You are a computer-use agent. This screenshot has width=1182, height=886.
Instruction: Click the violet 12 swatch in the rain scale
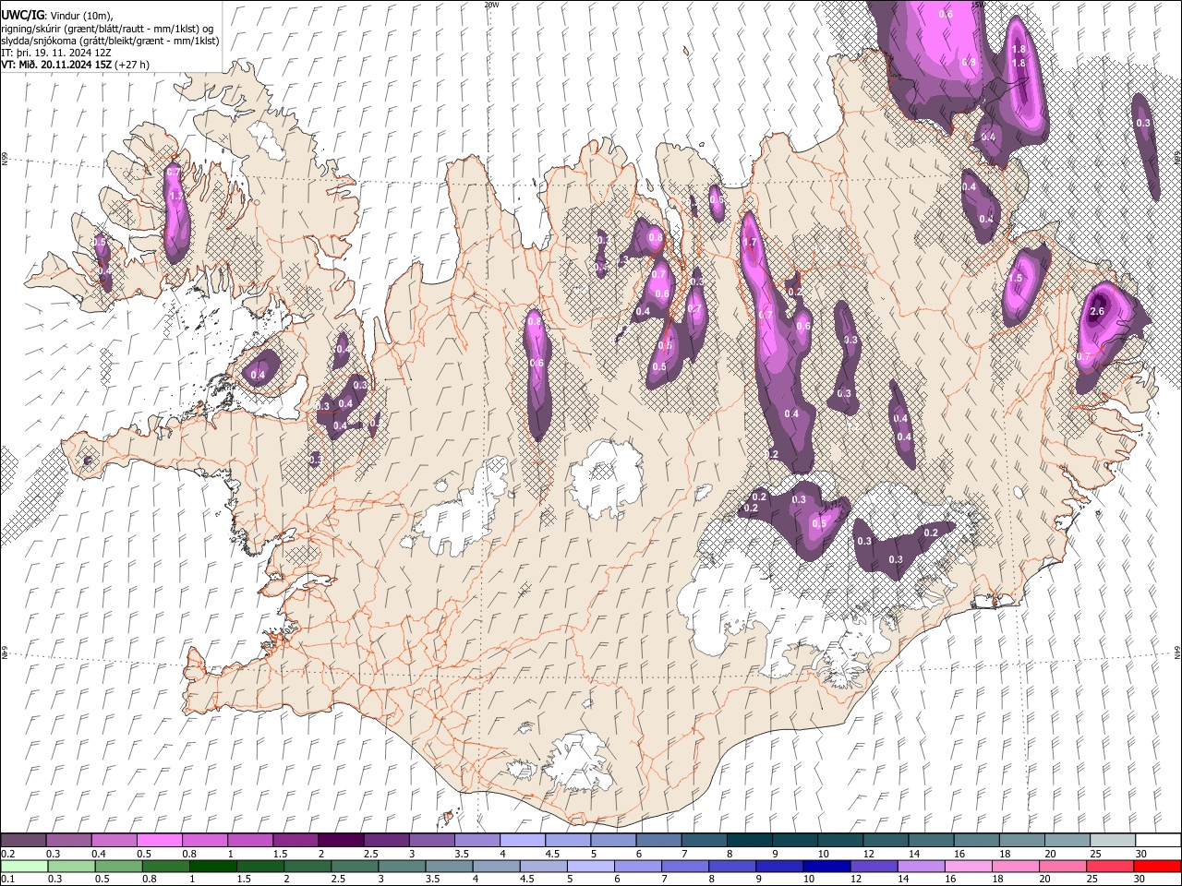pyautogui.click(x=873, y=866)
